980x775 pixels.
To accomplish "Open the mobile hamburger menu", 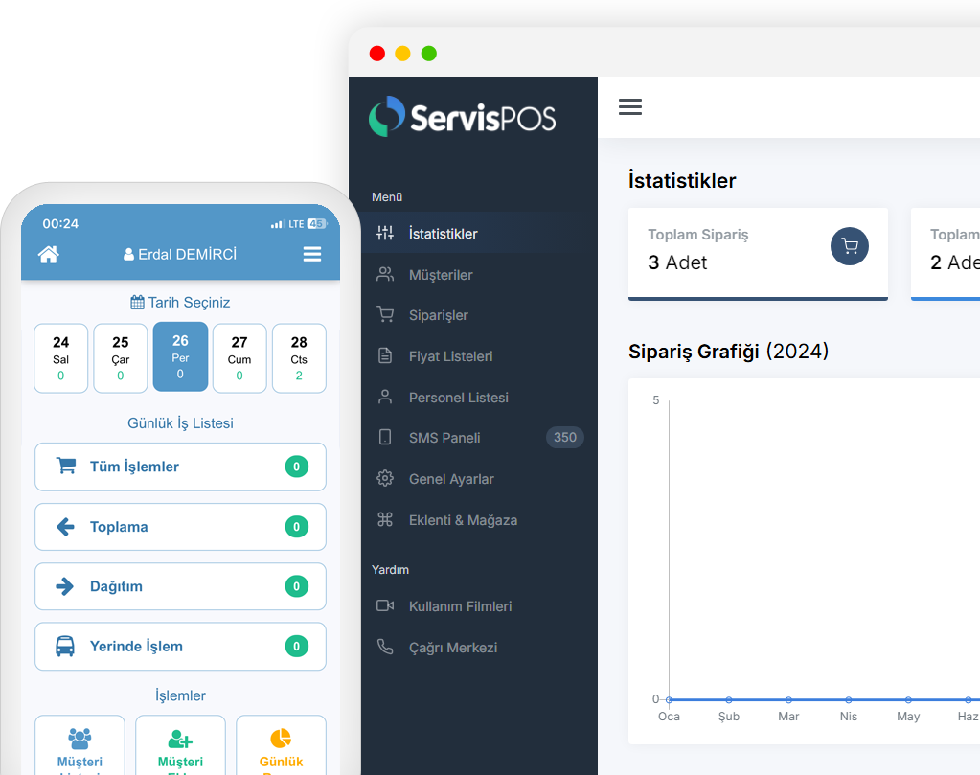I will (312, 254).
